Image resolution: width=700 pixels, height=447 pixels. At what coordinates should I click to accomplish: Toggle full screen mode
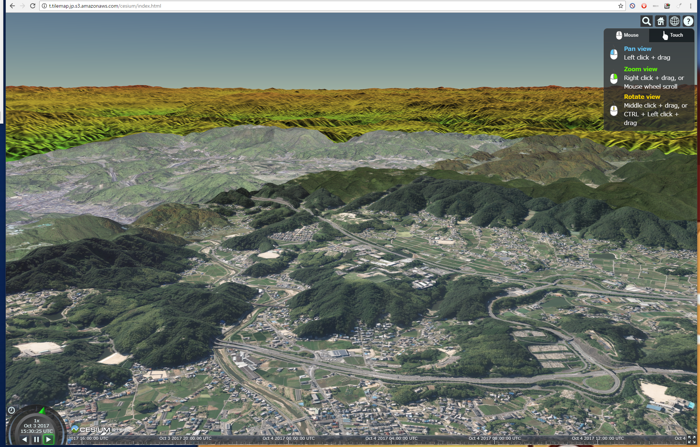(692, 439)
